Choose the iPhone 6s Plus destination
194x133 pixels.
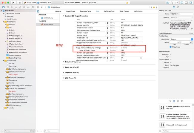44,3
